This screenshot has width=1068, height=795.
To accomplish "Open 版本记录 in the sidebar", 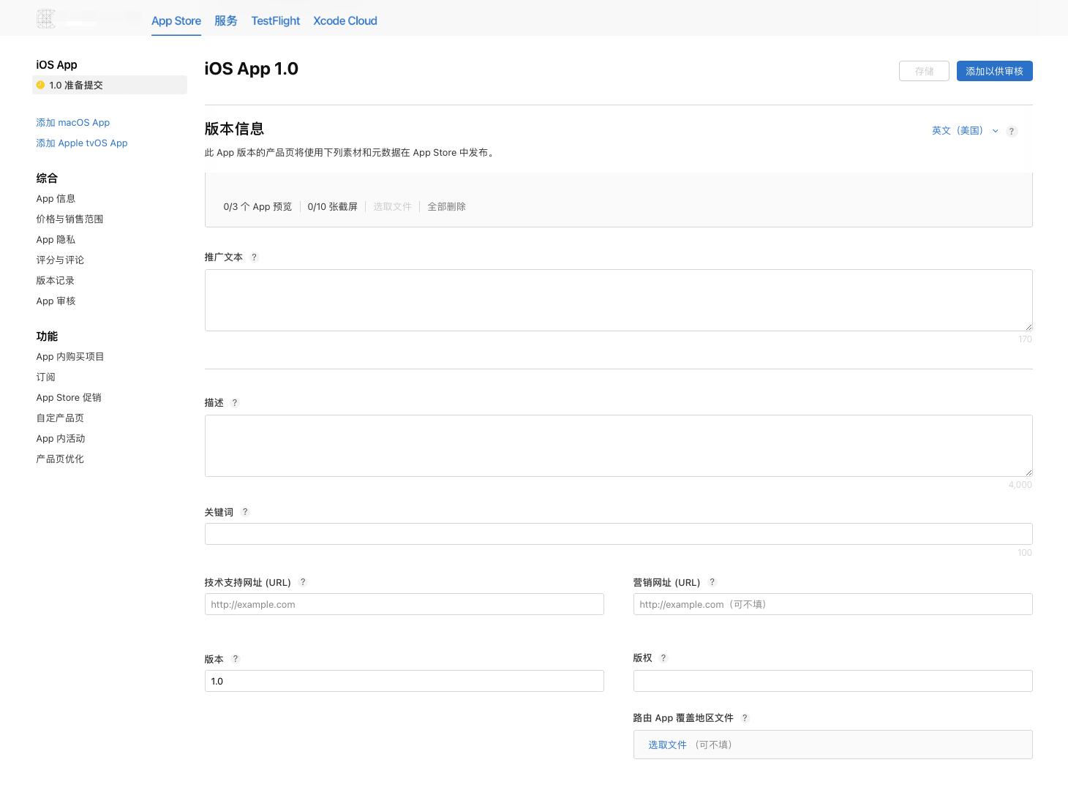I will (56, 281).
